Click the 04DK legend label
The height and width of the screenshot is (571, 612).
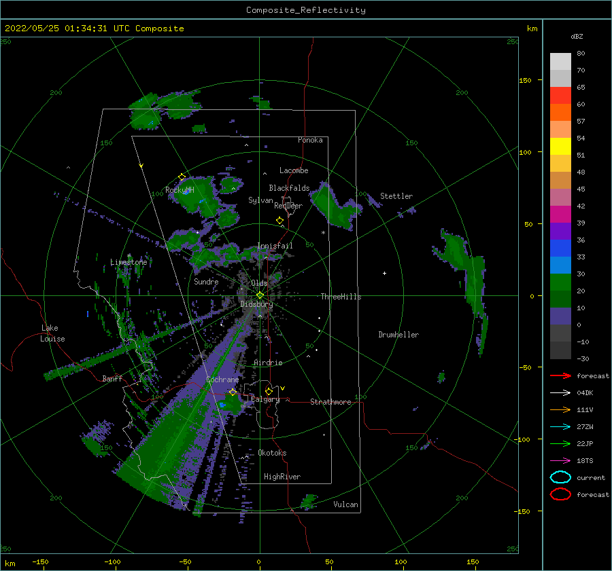coord(585,393)
